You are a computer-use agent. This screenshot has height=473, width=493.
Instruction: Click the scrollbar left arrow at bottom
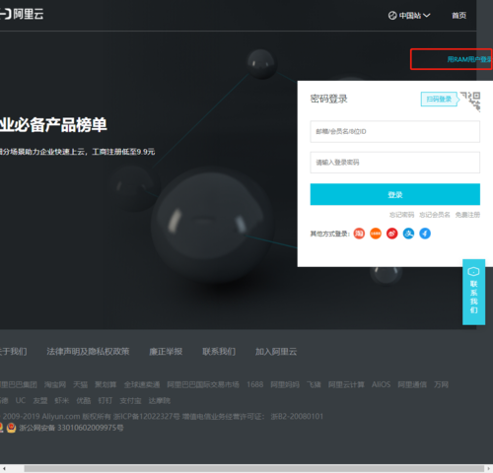pos(4,468)
